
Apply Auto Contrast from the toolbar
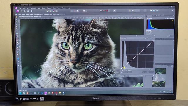(50, 11)
